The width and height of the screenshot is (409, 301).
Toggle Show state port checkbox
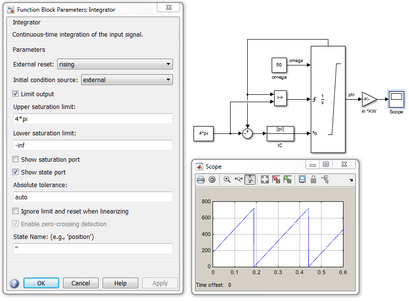click(x=16, y=172)
